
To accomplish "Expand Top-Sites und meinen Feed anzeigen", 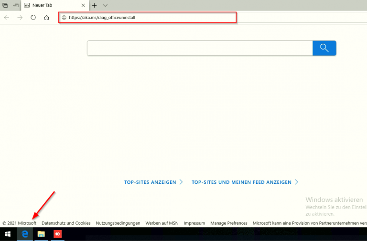I will (245, 182).
